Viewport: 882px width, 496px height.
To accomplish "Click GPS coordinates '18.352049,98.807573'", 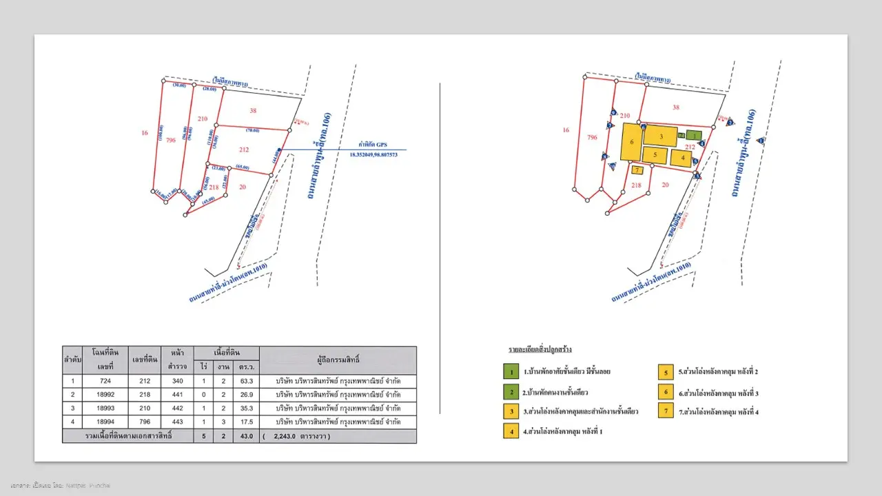I will (373, 155).
